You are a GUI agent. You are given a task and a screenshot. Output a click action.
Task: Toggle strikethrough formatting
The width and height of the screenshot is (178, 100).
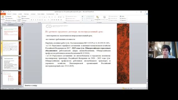tap(40, 20)
